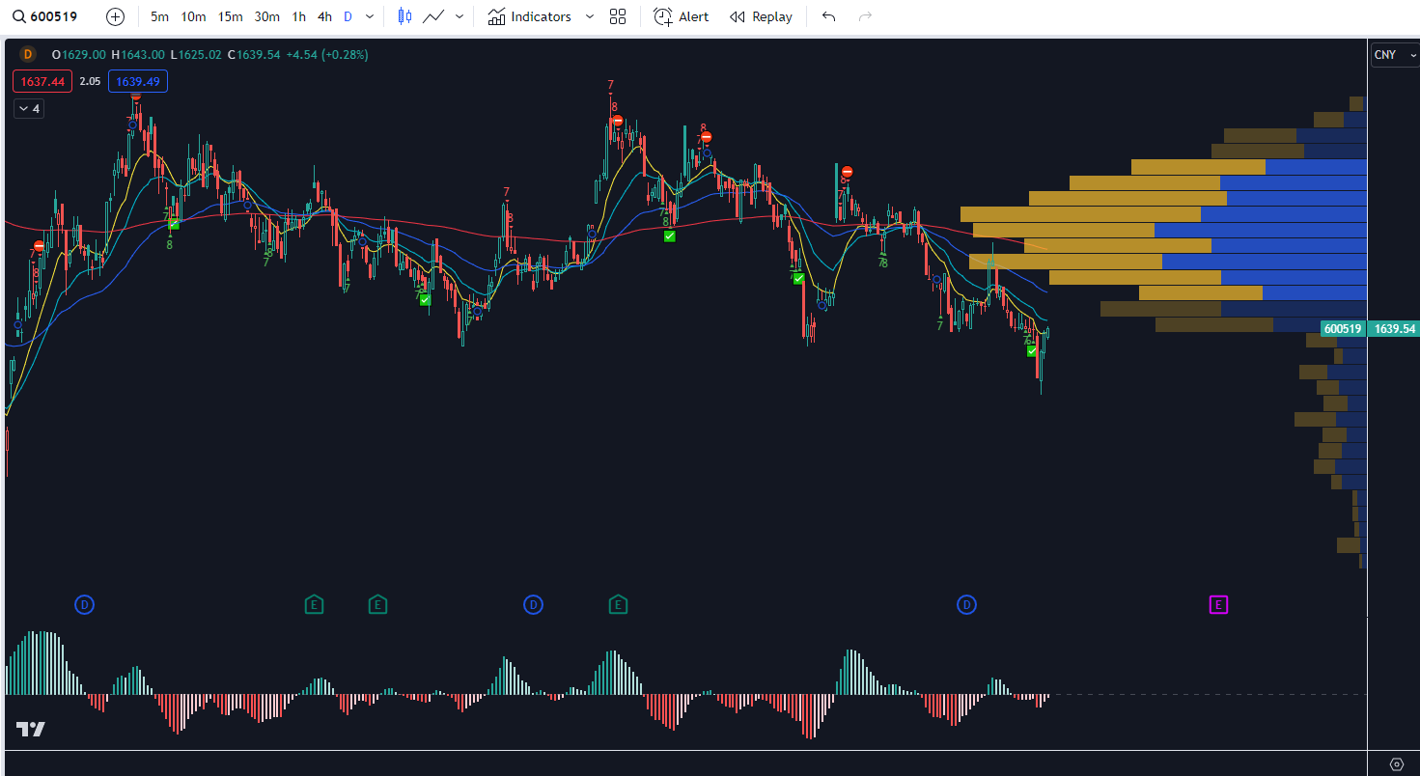The image size is (1420, 776).
Task: Select the line chart style icon
Action: click(433, 16)
